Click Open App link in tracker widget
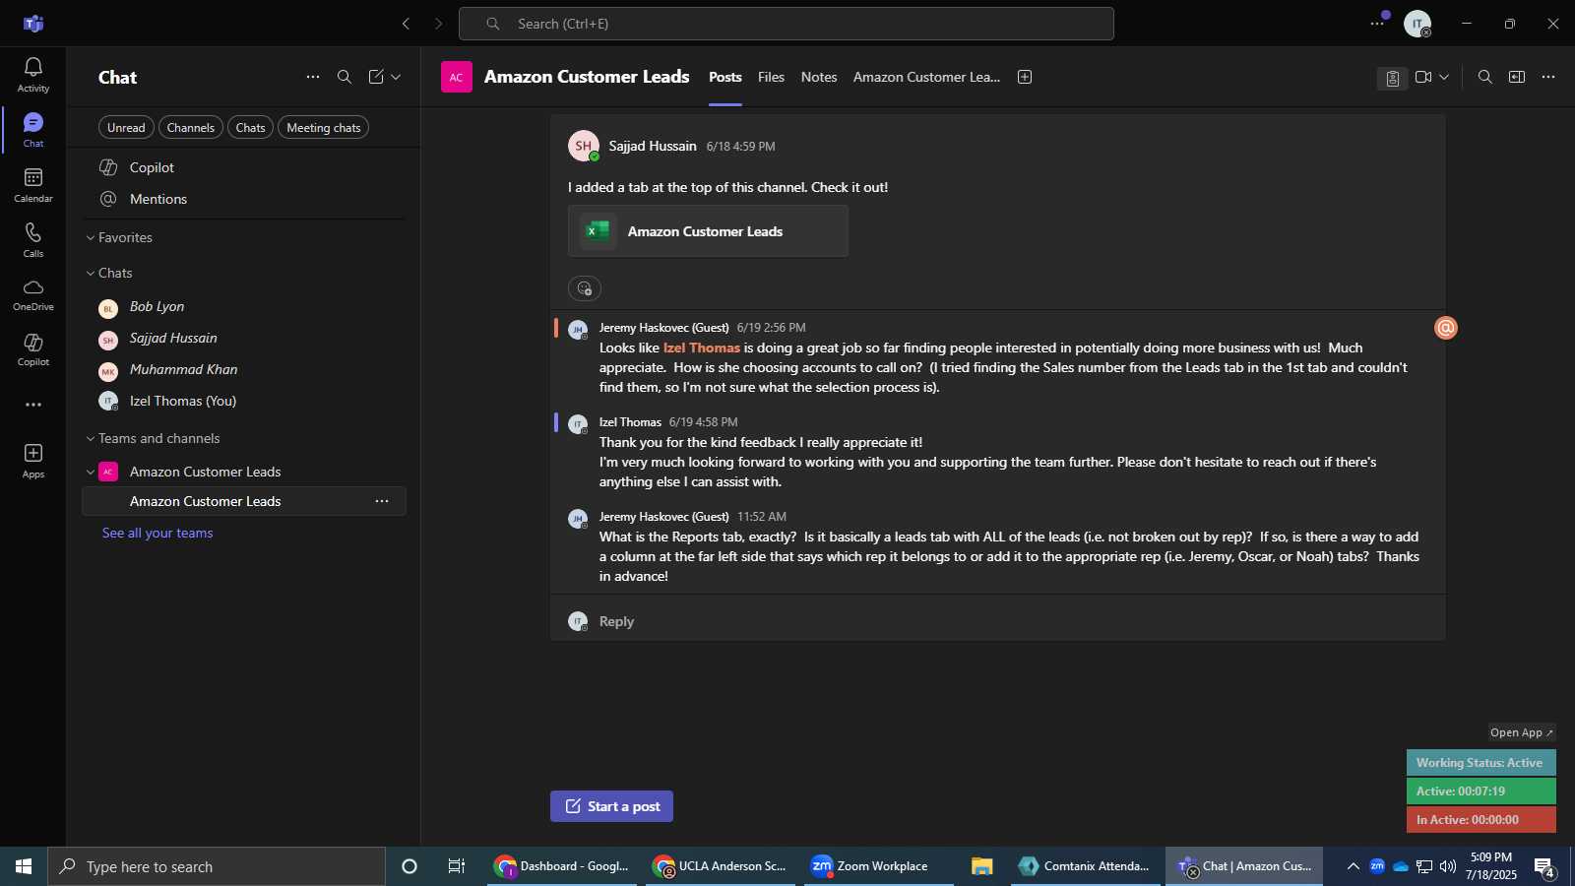Screen dimensions: 1575x886 click(x=1521, y=732)
